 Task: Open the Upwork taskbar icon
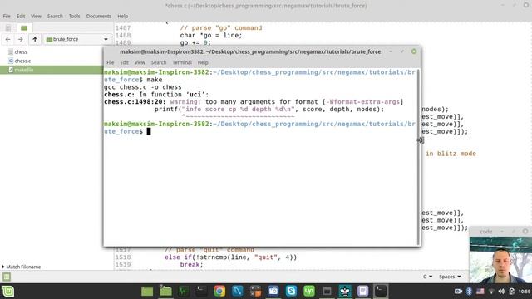point(309,292)
